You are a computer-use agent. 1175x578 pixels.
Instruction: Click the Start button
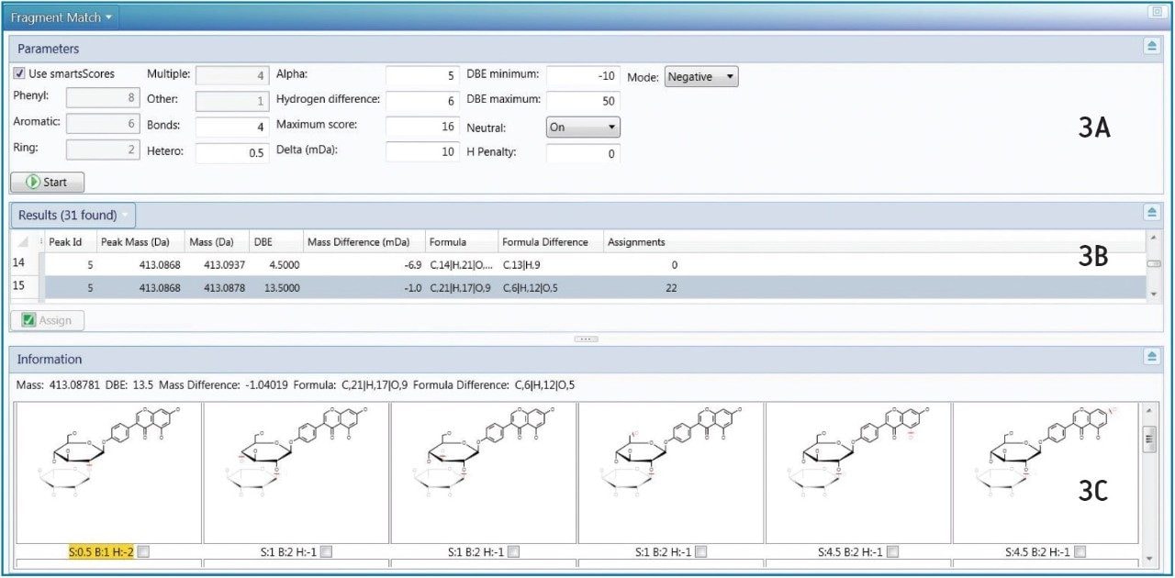tap(47, 182)
